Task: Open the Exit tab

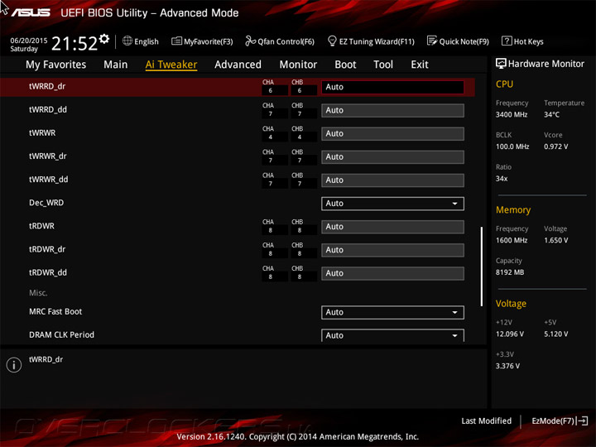Action: click(x=419, y=65)
